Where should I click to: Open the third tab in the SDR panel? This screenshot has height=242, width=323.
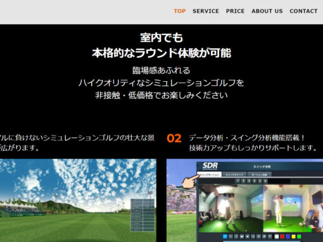[259, 175]
